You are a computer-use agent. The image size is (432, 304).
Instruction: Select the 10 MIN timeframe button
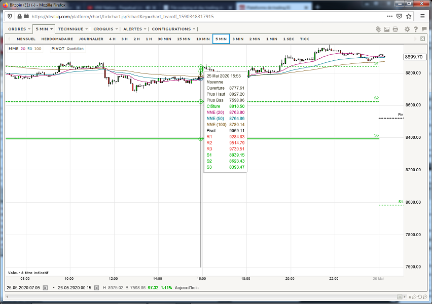[x=203, y=39]
